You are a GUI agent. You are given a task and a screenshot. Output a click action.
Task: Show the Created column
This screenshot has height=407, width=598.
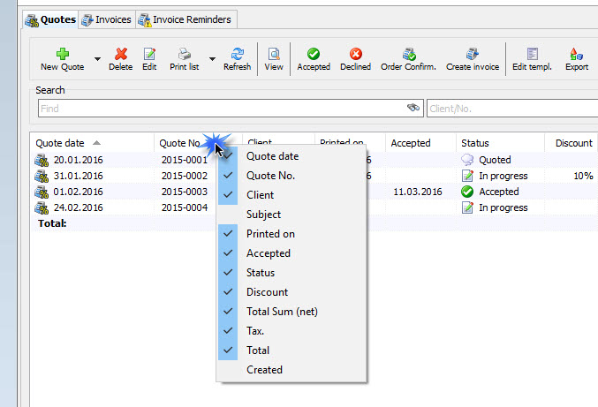tap(264, 370)
